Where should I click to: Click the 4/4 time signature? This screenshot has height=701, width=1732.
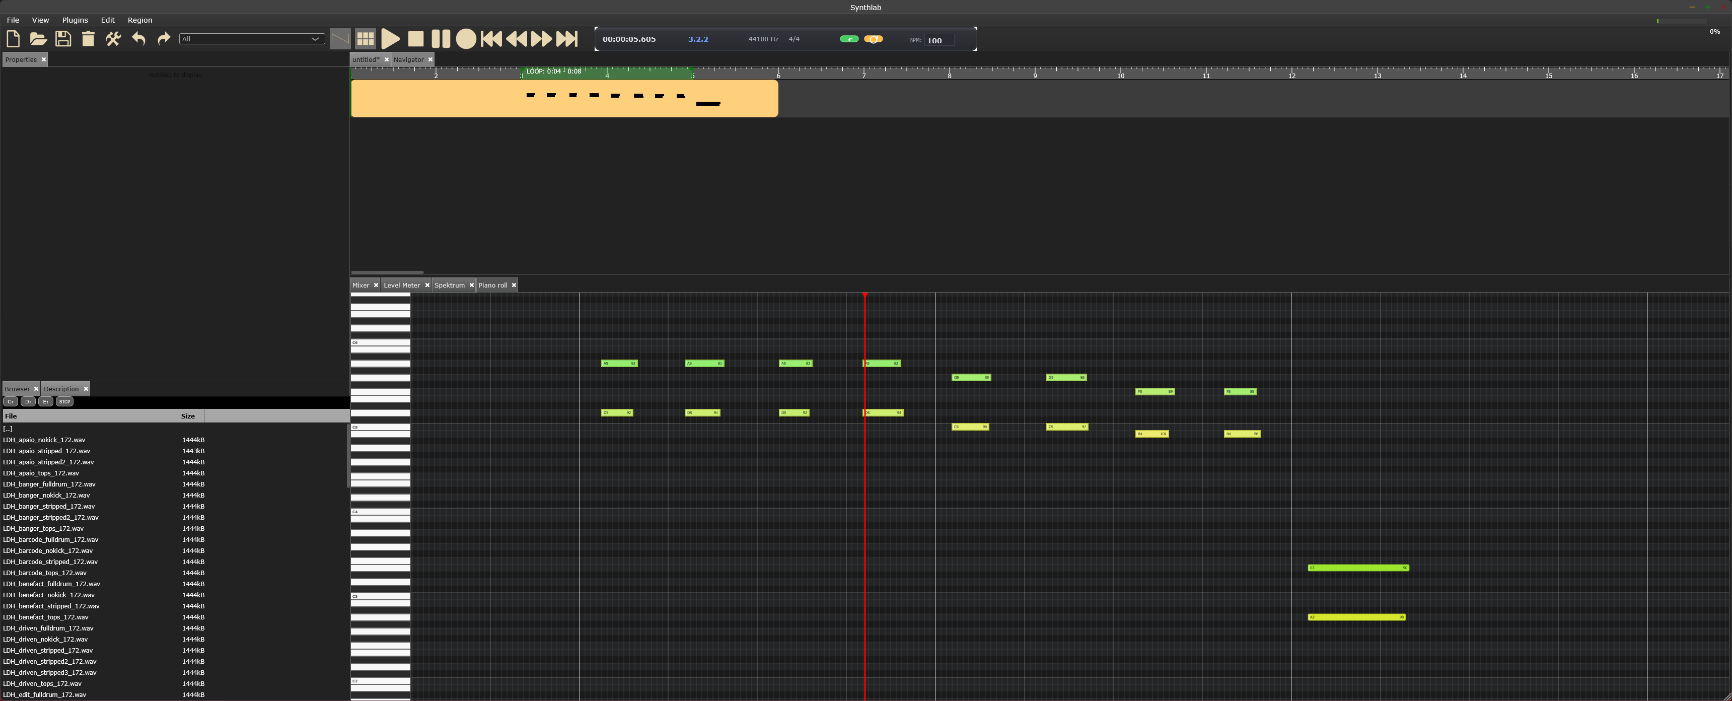pos(794,39)
